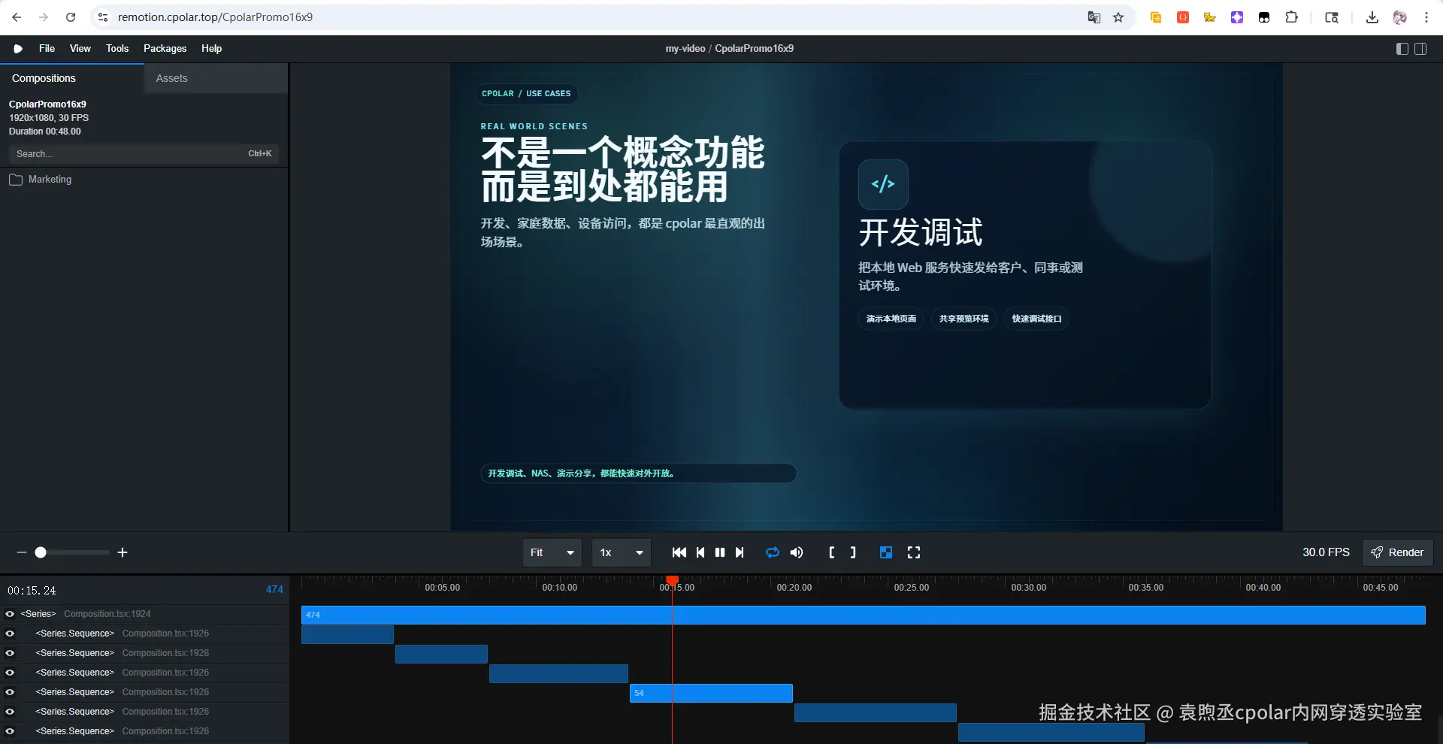View site information icon in address bar

[x=103, y=17]
